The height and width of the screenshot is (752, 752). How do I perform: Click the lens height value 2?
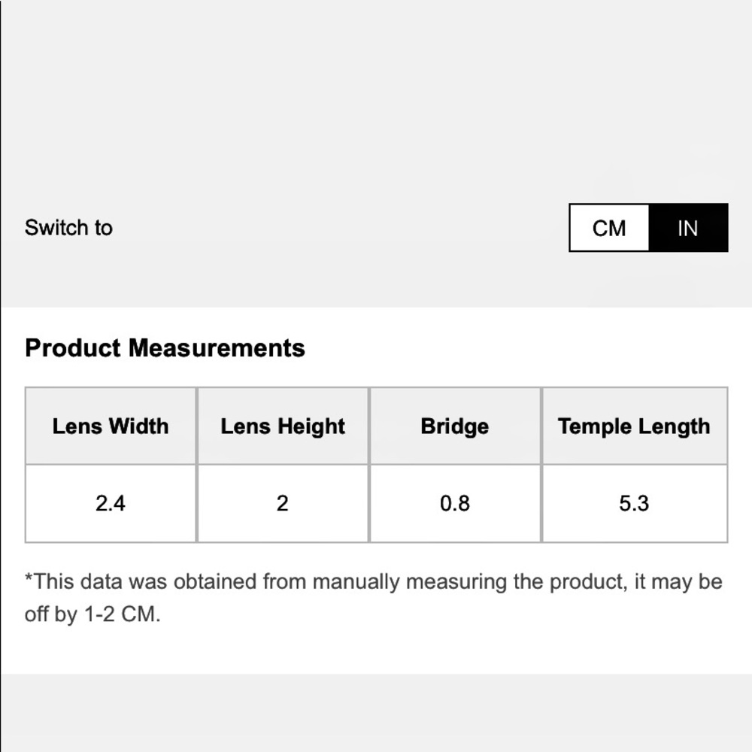point(283,503)
